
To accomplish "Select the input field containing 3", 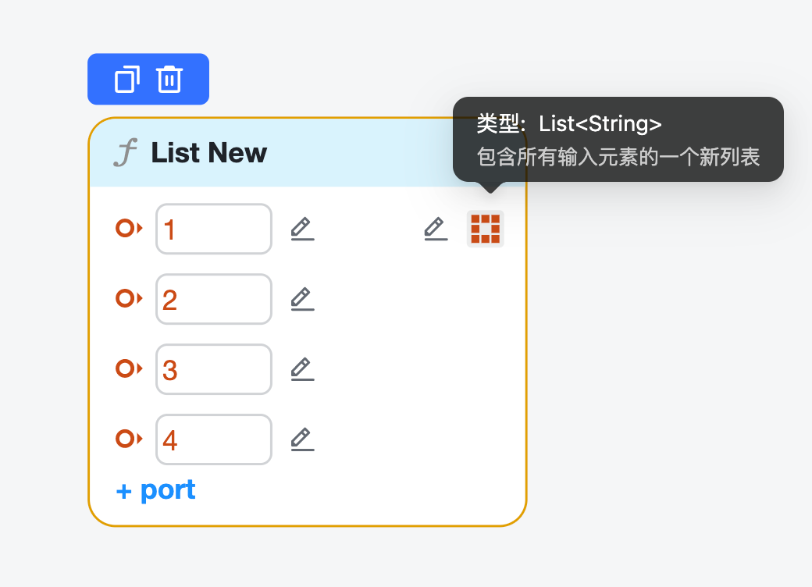I will point(213,369).
